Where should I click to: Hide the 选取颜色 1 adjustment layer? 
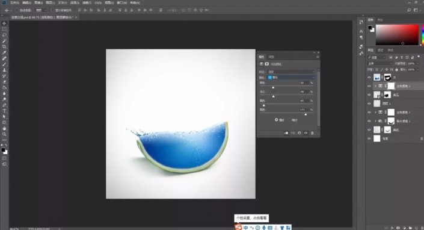coord(369,113)
